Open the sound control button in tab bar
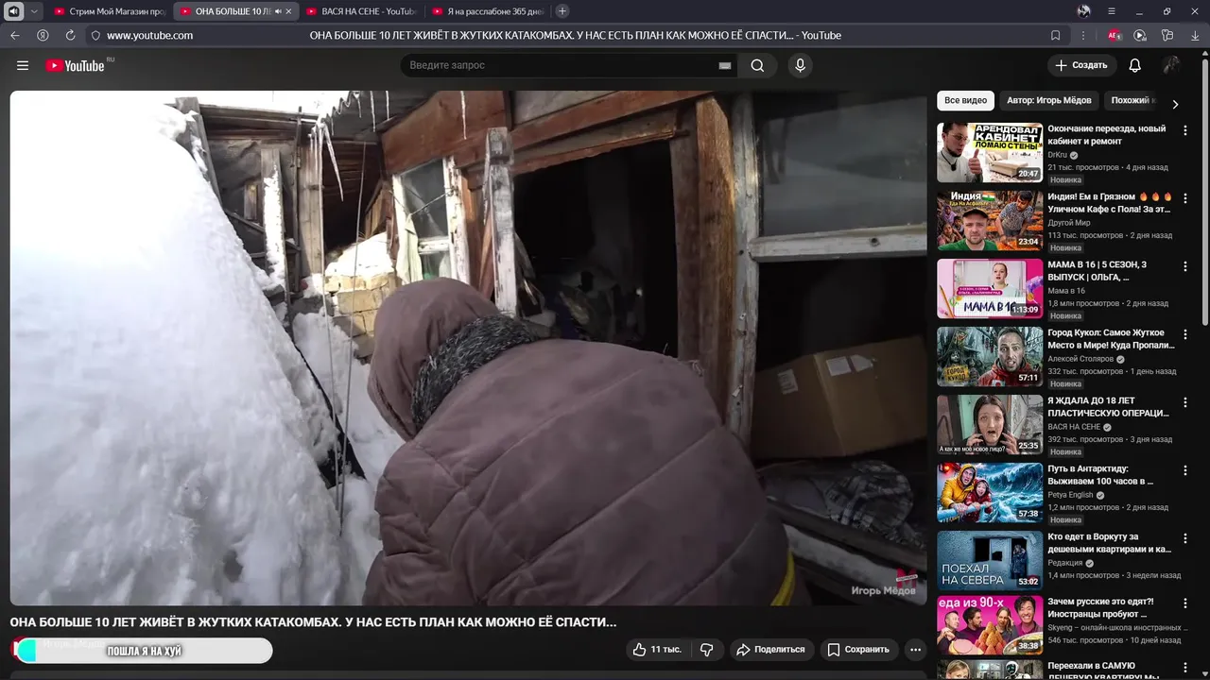 click(14, 11)
